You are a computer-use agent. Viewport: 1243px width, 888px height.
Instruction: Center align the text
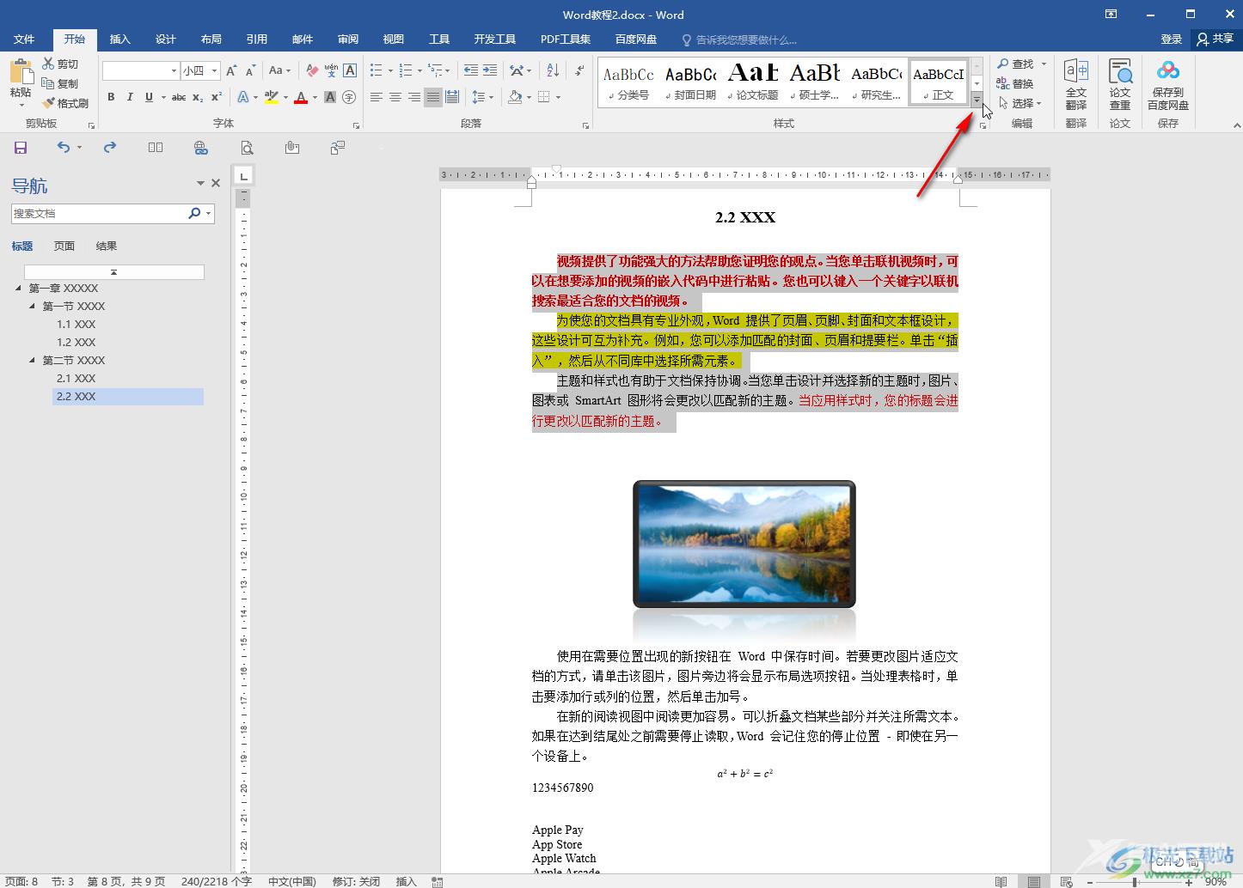(395, 97)
